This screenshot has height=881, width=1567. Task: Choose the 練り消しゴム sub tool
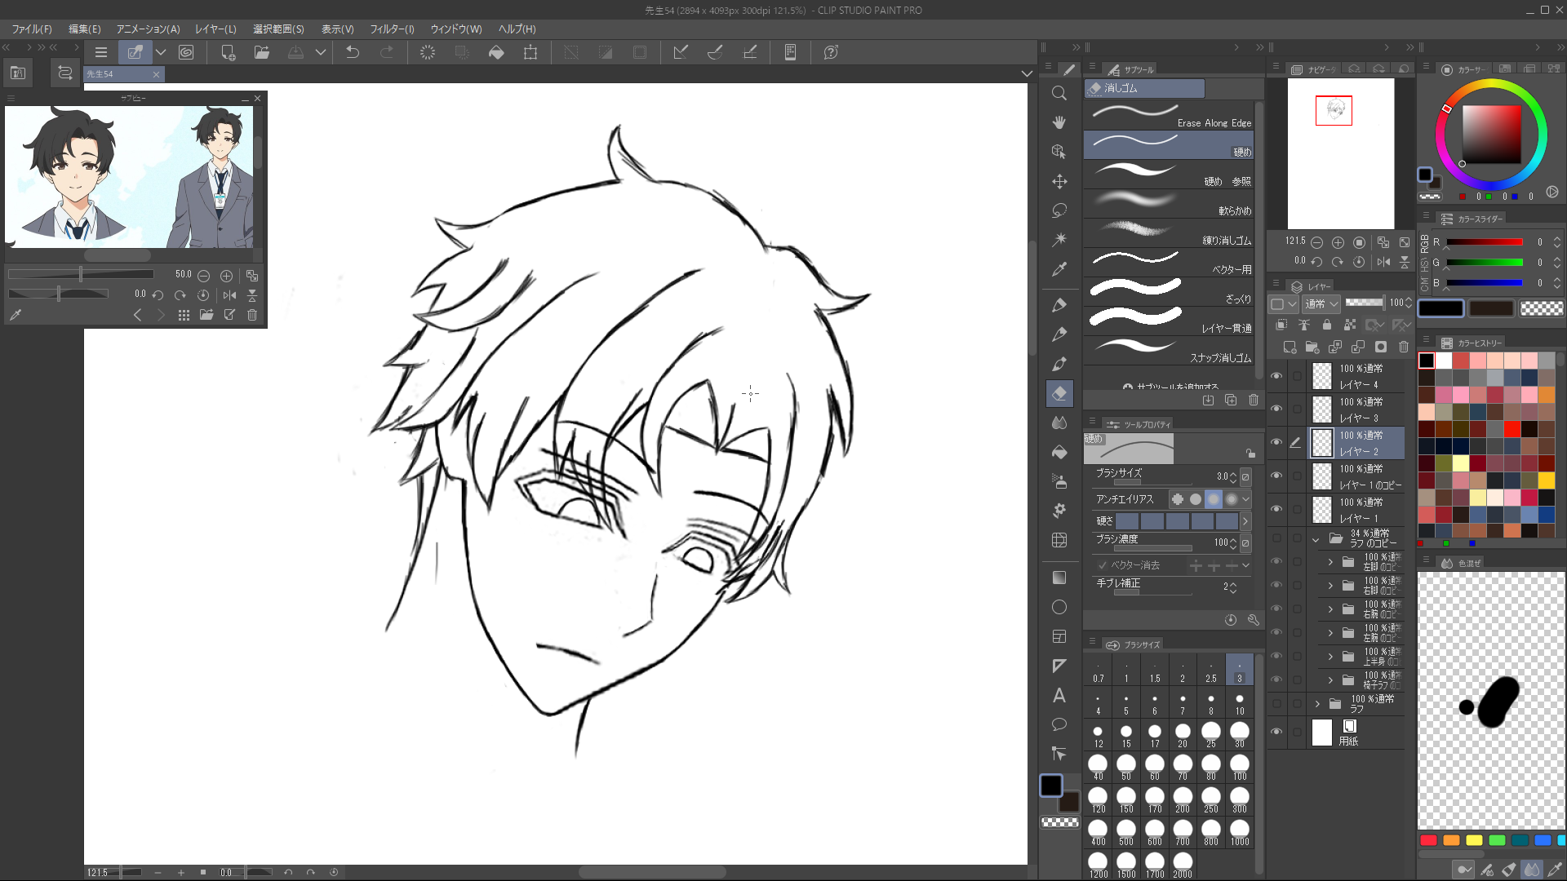point(1169,232)
